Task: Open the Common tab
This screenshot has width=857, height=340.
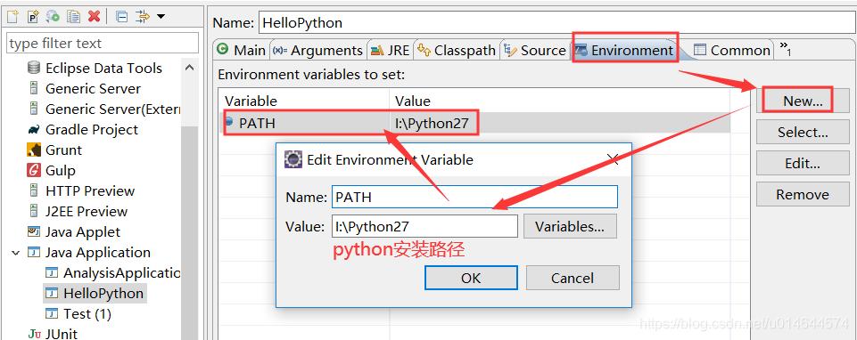Action: click(732, 50)
